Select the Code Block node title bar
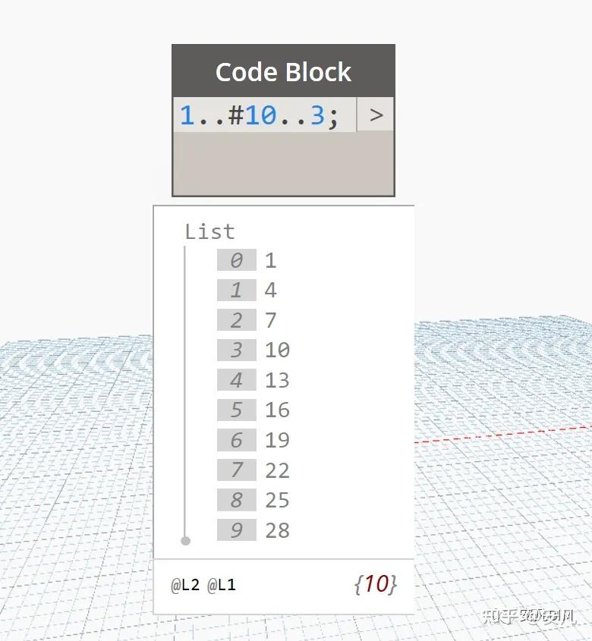Screen dimensions: 592x641 click(283, 71)
